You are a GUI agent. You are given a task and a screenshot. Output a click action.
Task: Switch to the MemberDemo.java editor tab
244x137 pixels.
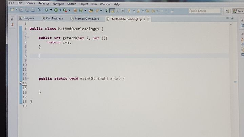pos(85,19)
